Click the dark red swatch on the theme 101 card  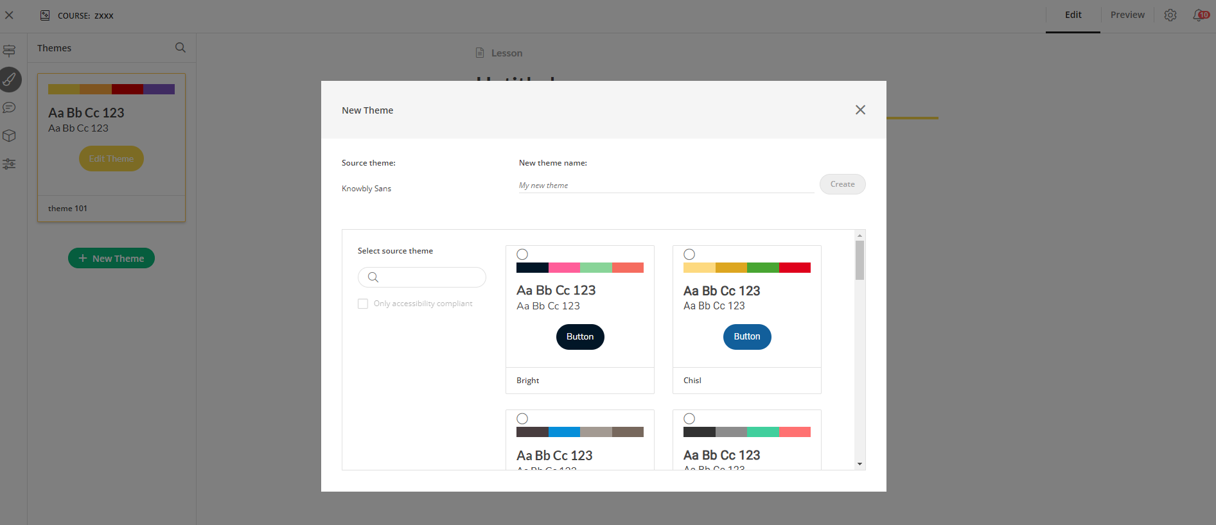point(127,89)
